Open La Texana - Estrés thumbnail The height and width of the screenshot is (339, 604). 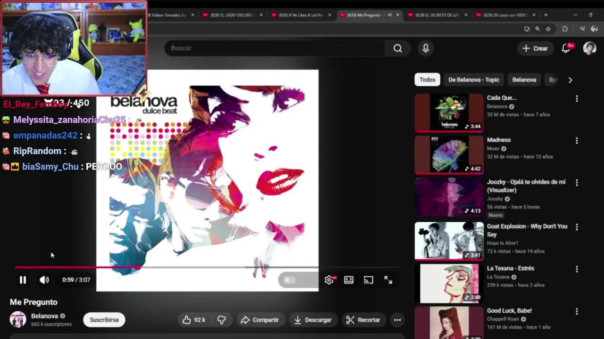[x=449, y=283]
